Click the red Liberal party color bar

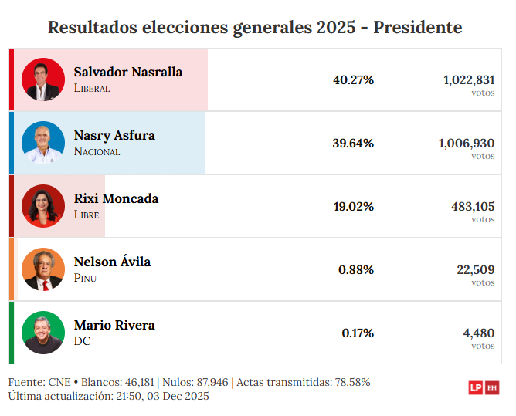[12, 79]
